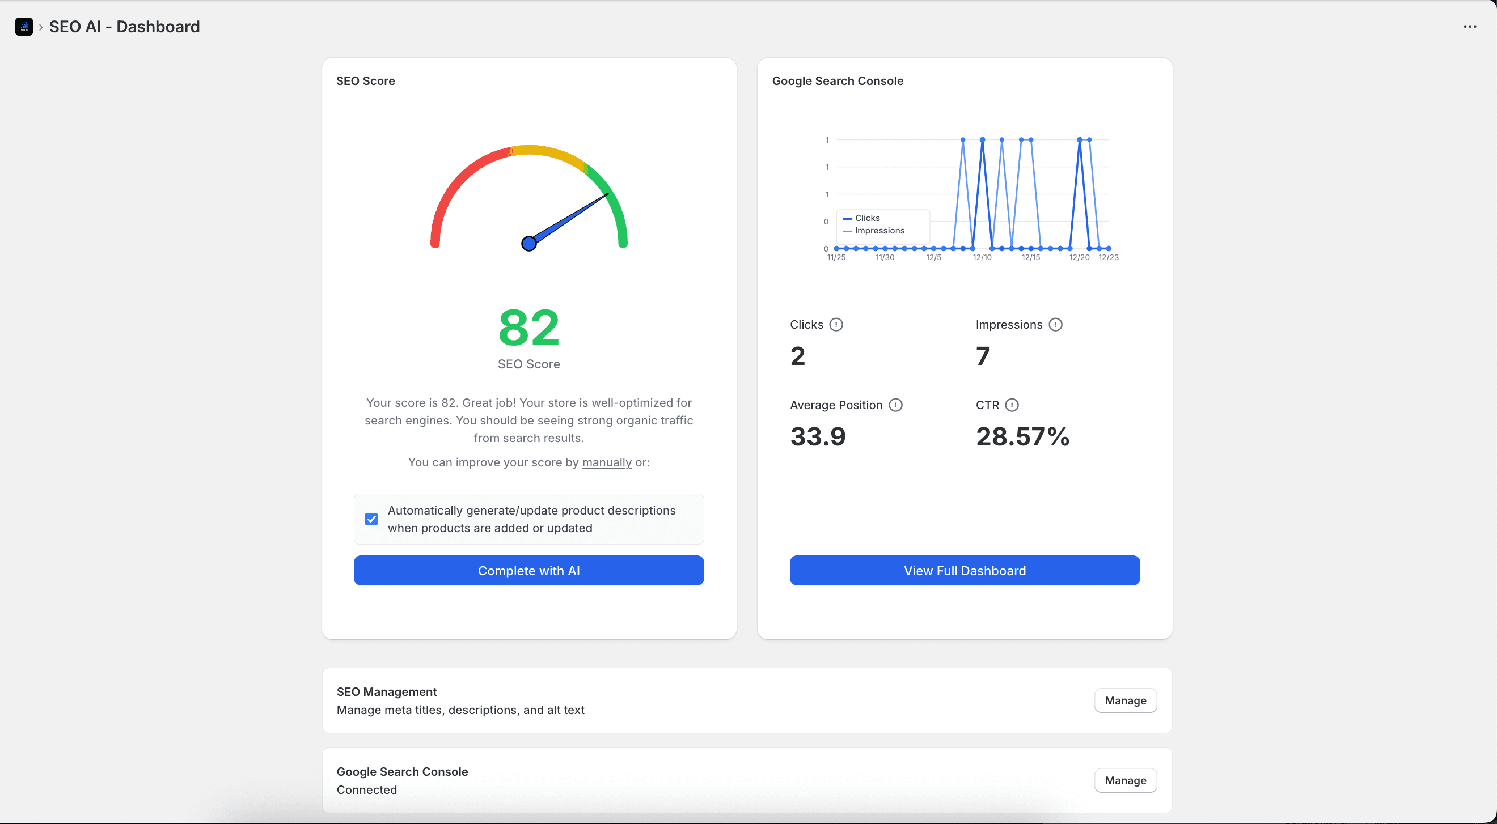Expand the Google Search Console chart legend

point(881,226)
